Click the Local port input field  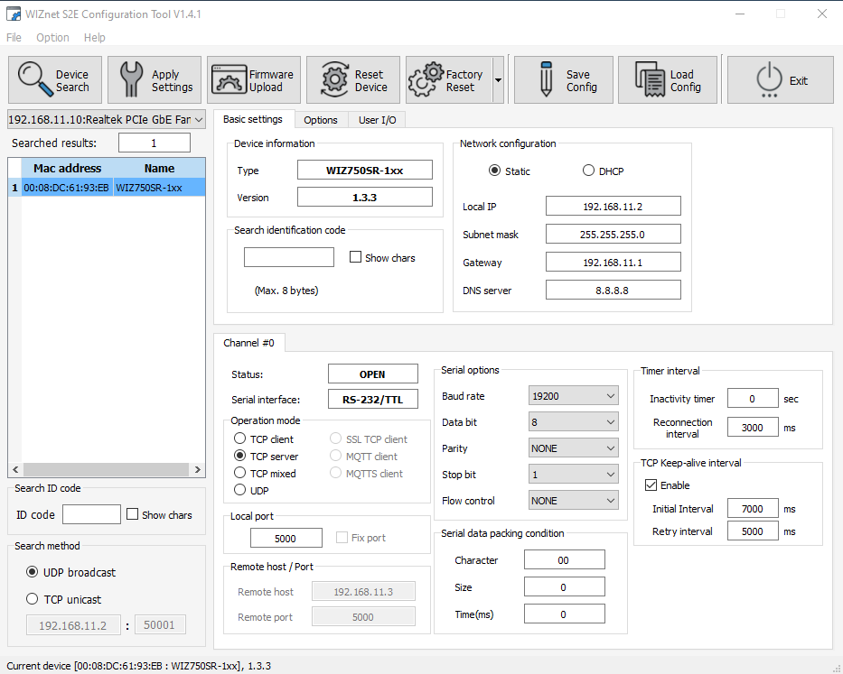pyautogui.click(x=286, y=538)
